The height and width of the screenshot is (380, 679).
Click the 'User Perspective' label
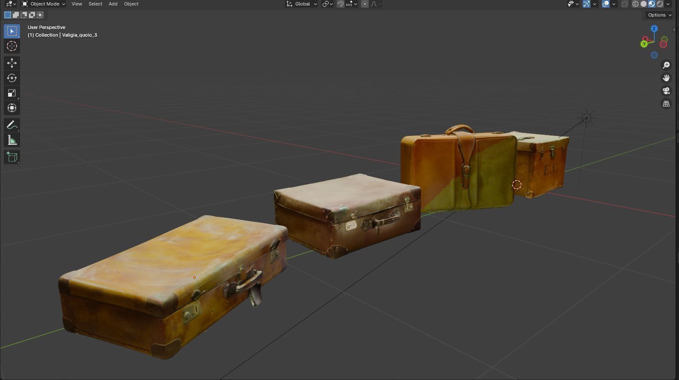coord(46,27)
